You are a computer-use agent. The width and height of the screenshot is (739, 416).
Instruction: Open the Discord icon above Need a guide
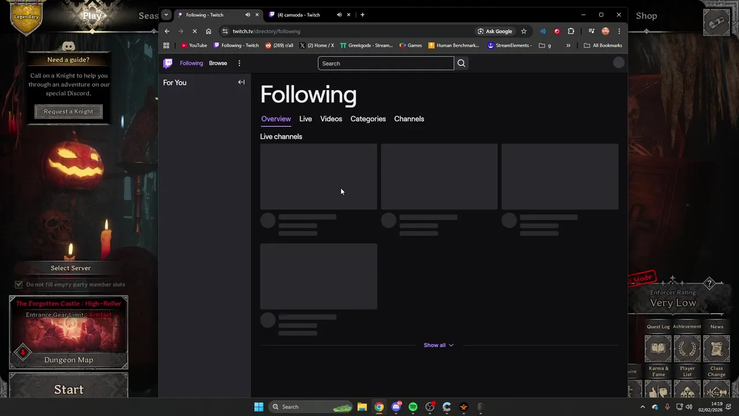69,46
